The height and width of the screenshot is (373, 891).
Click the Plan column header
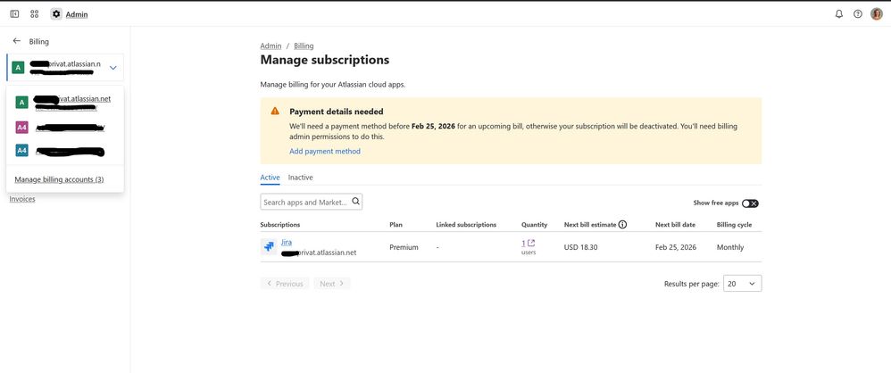pyautogui.click(x=396, y=225)
